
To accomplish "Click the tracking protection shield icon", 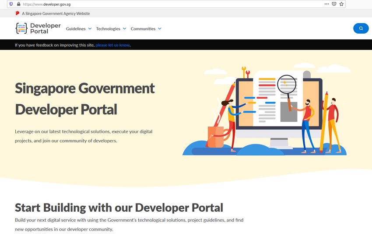I will (x=11, y=4).
